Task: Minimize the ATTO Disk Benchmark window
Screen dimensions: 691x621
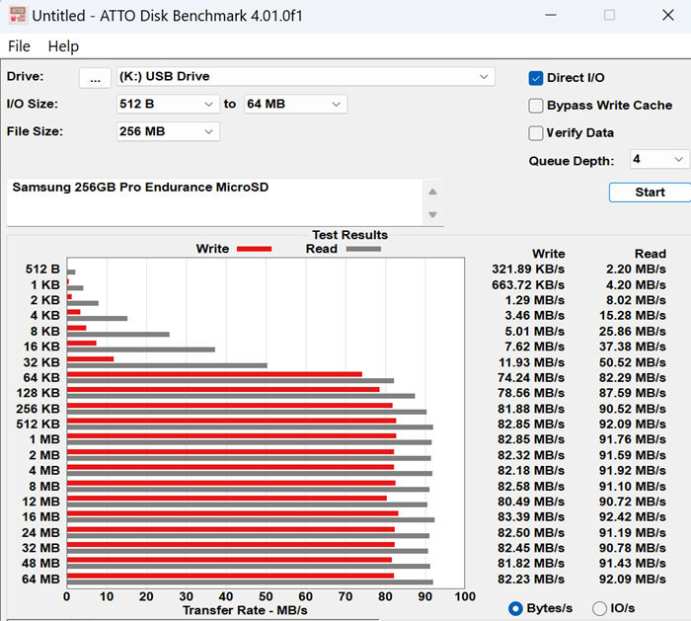Action: (x=551, y=16)
